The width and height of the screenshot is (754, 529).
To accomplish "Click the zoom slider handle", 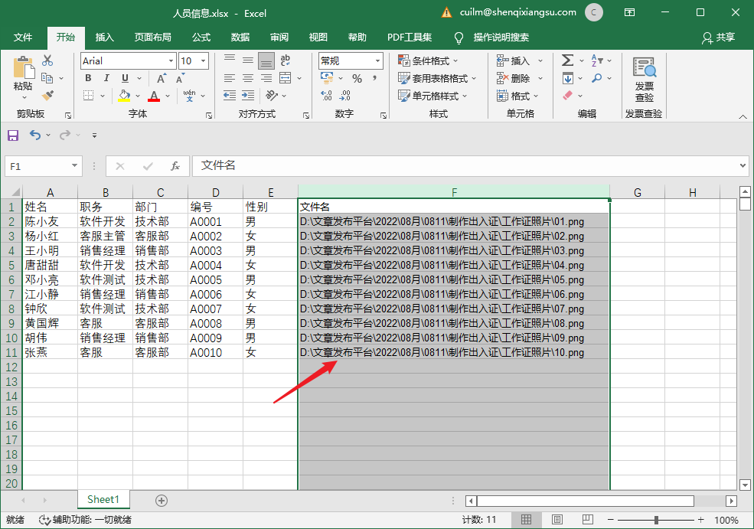I will 656,520.
